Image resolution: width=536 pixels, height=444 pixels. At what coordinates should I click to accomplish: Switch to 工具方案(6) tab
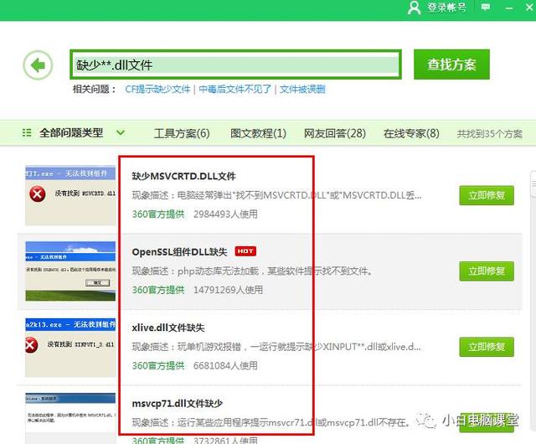(182, 133)
